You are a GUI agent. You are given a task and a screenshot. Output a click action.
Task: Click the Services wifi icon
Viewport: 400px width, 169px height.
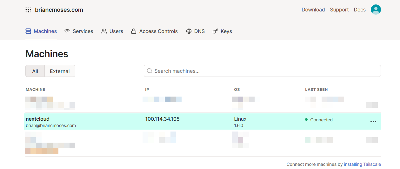click(x=67, y=31)
